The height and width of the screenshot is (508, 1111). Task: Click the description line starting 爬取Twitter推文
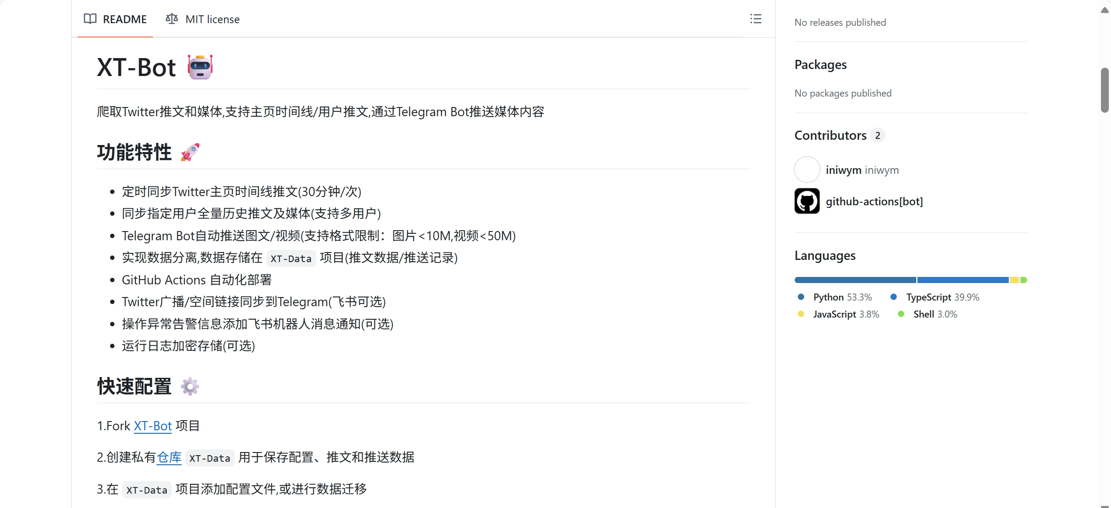[x=321, y=112]
